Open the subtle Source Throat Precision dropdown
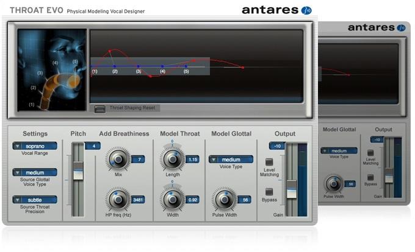 [x=35, y=200]
